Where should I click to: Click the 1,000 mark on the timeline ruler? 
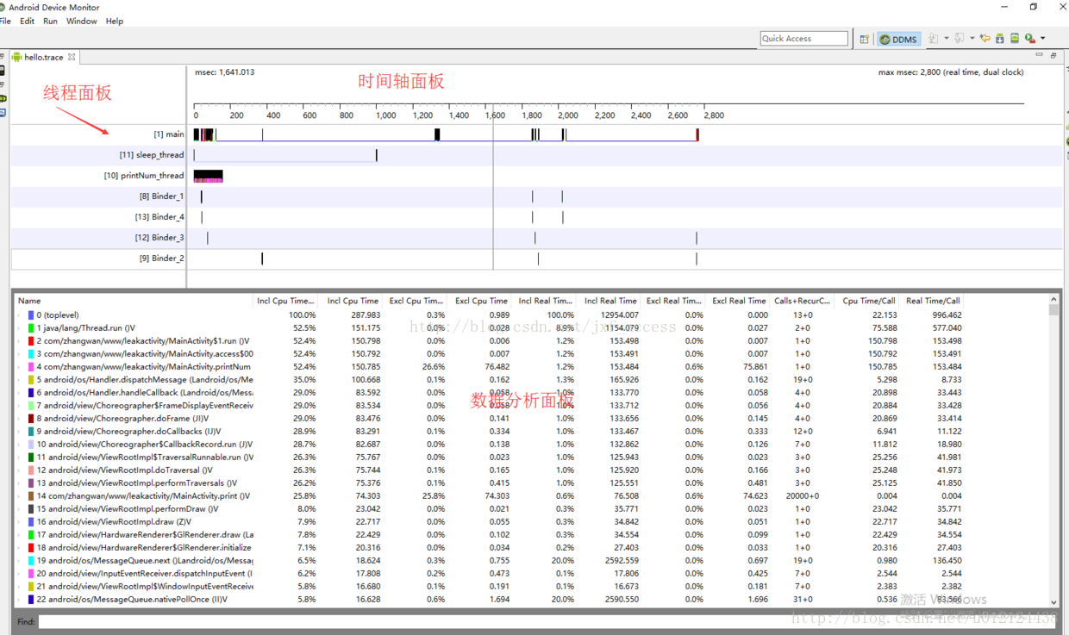click(385, 115)
